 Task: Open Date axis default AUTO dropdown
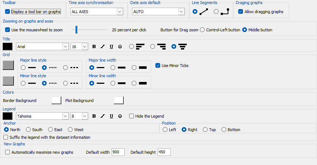point(158,12)
